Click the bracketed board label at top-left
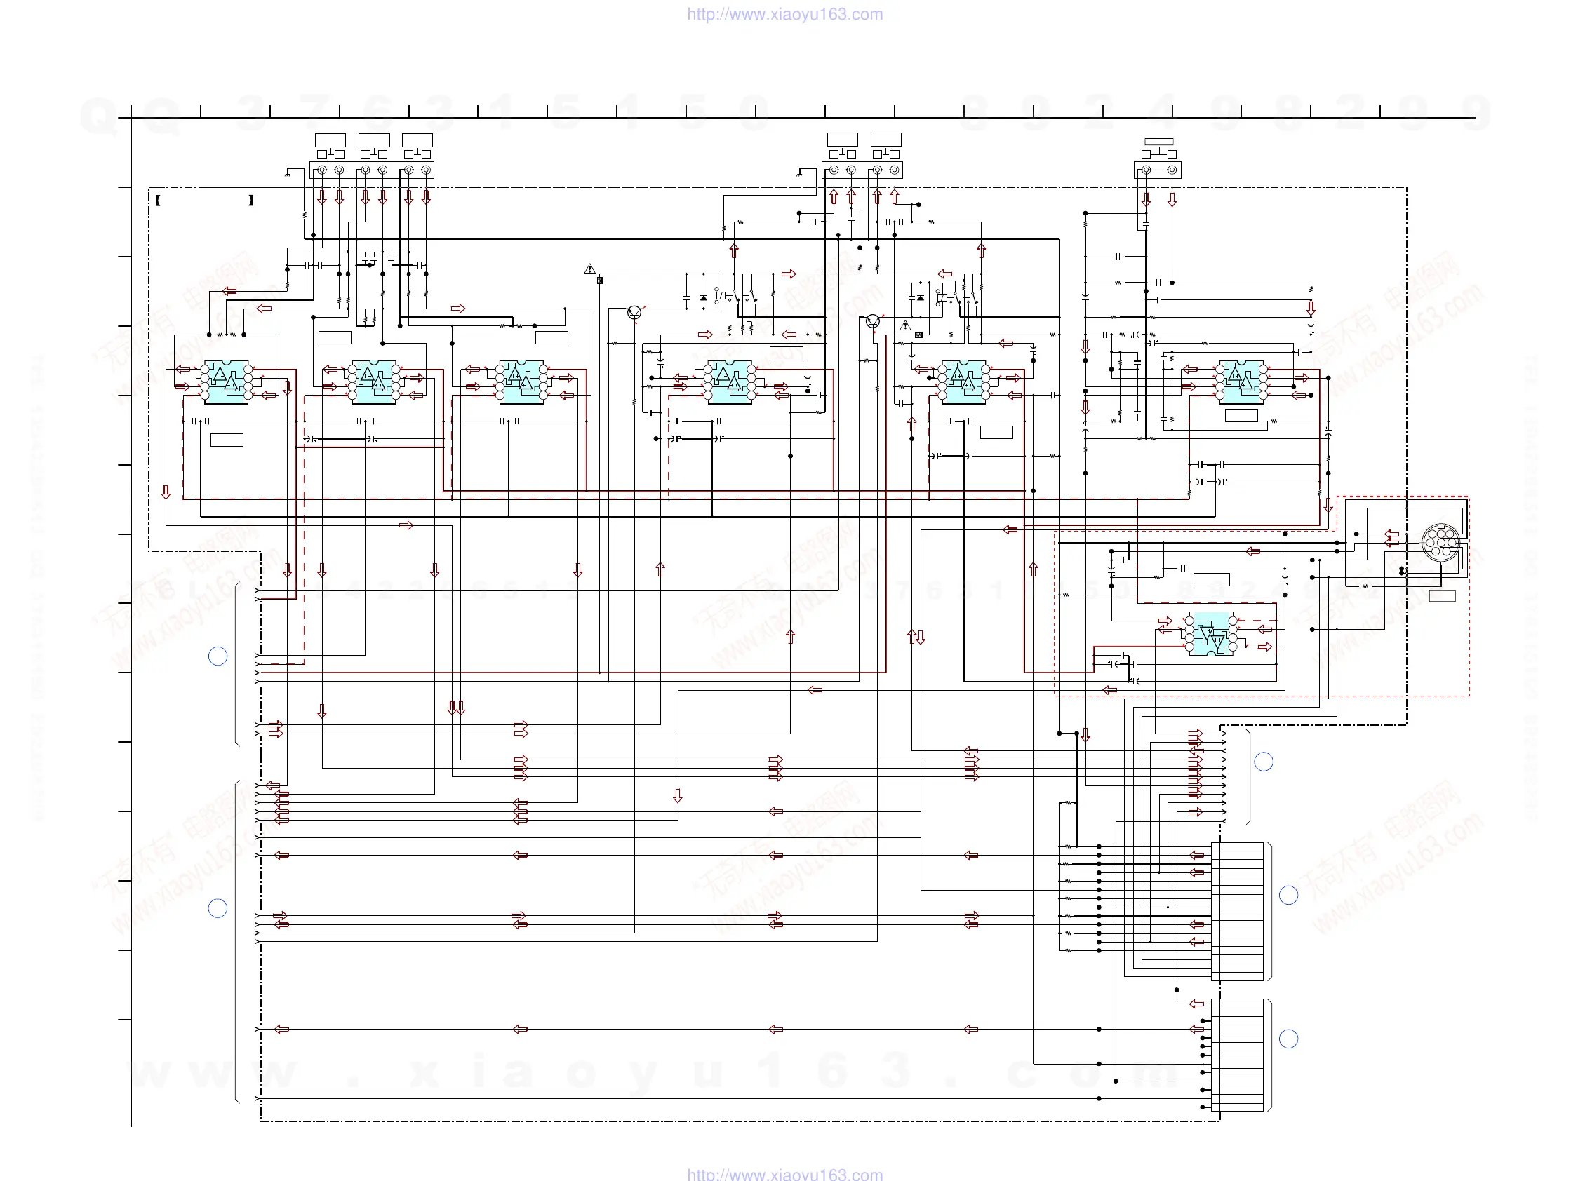This screenshot has height=1181, width=1571. pos(205,201)
